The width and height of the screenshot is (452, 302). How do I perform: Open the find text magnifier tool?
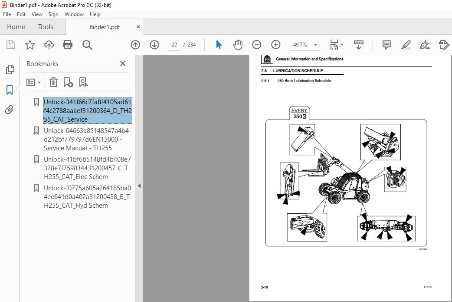(87, 45)
